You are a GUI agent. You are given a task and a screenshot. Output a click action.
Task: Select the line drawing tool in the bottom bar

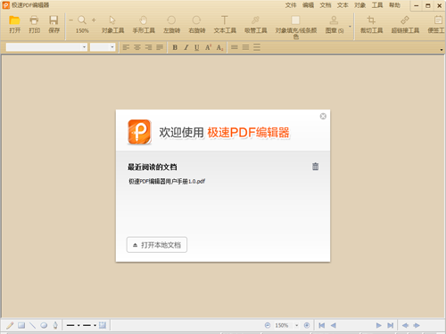coord(32,325)
